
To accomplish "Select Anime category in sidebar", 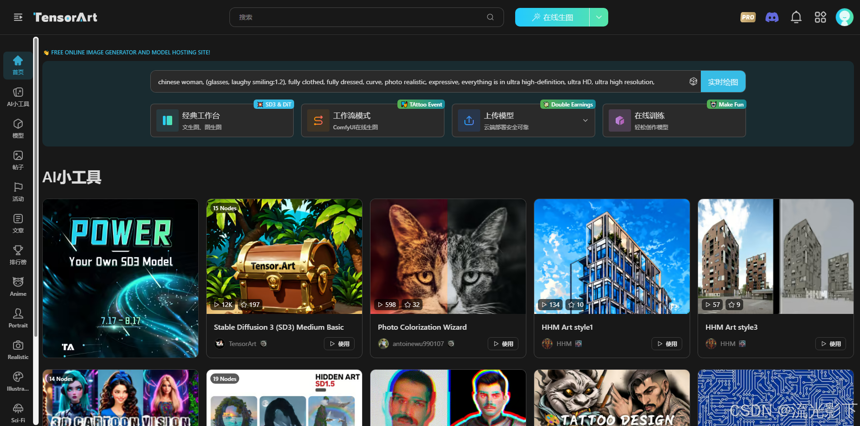I will (x=18, y=286).
